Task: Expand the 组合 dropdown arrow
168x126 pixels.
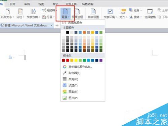Action: tap(141, 10)
